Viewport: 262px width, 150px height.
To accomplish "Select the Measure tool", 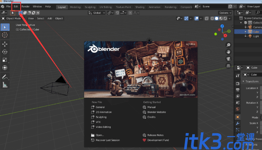I will pos(5,85).
